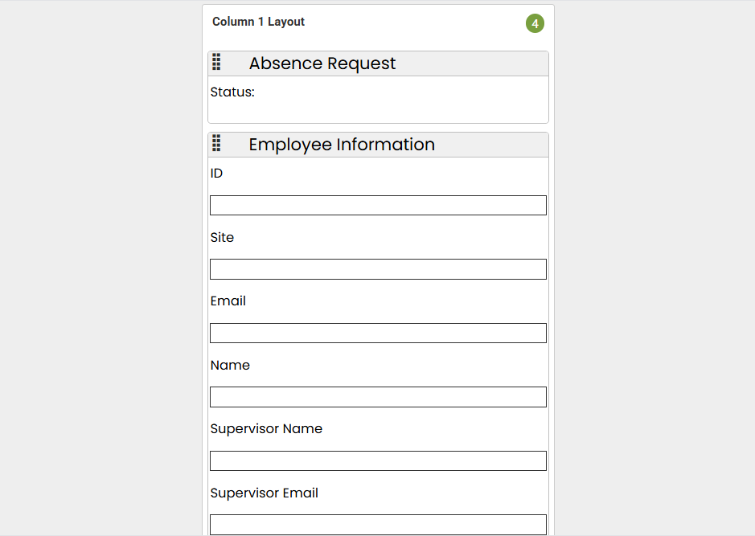Click inside the Name input field
The width and height of the screenshot is (755, 536).
click(377, 396)
